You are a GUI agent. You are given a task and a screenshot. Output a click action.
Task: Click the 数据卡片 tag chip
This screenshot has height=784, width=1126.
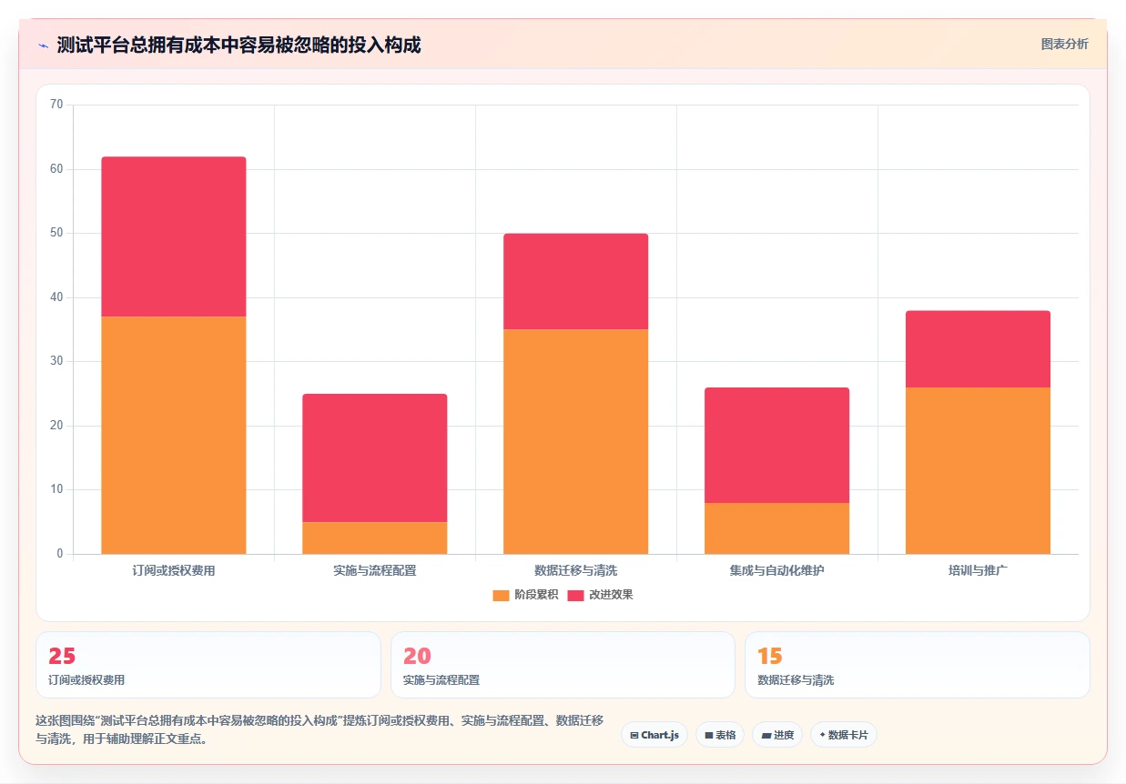click(844, 735)
